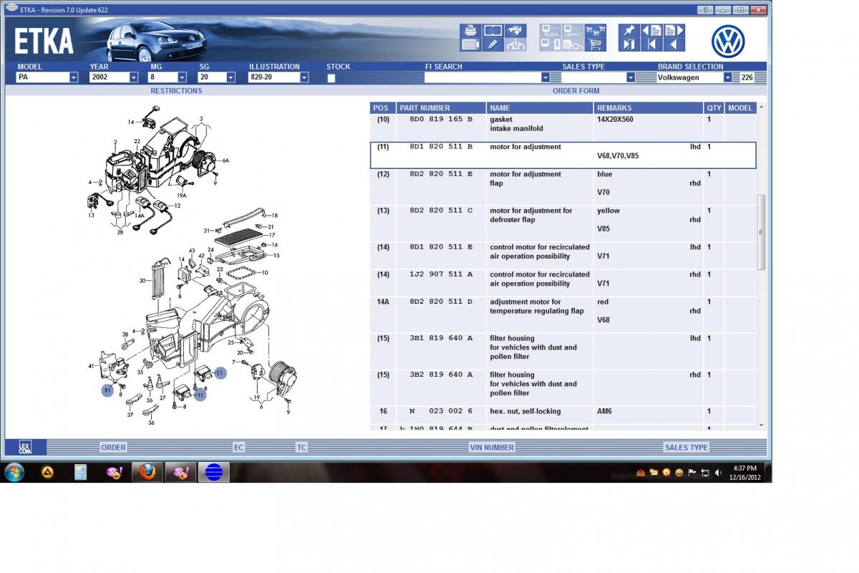Viewport: 859px width, 573px height.
Task: Click the VIN NUMBER button
Action: coord(491,448)
